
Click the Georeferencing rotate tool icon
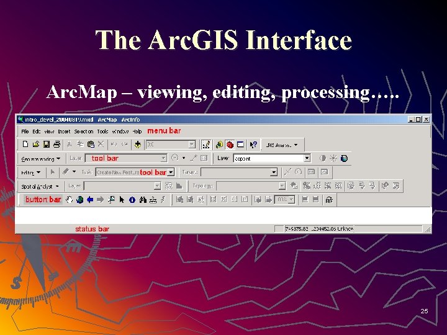point(174,158)
